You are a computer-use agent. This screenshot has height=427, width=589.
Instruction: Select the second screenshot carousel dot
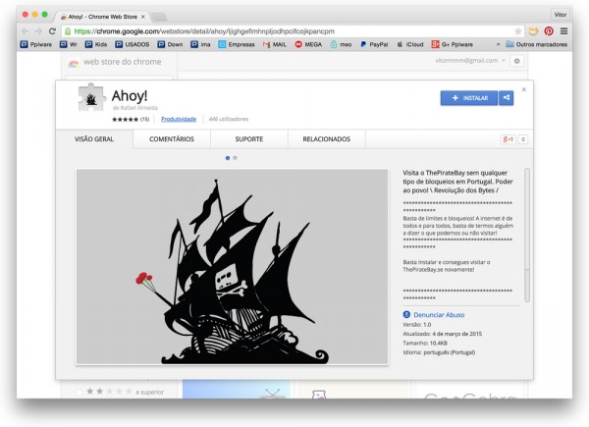pos(236,158)
